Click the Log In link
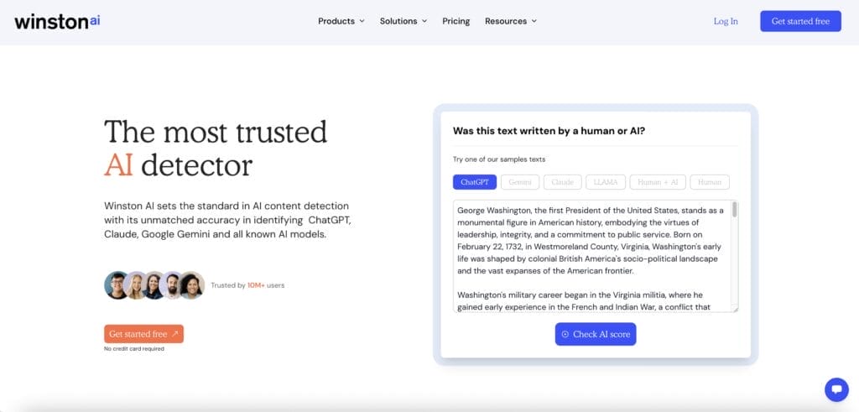 point(726,21)
